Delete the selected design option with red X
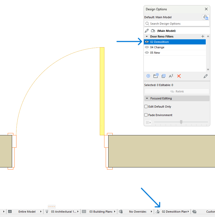 179,76
